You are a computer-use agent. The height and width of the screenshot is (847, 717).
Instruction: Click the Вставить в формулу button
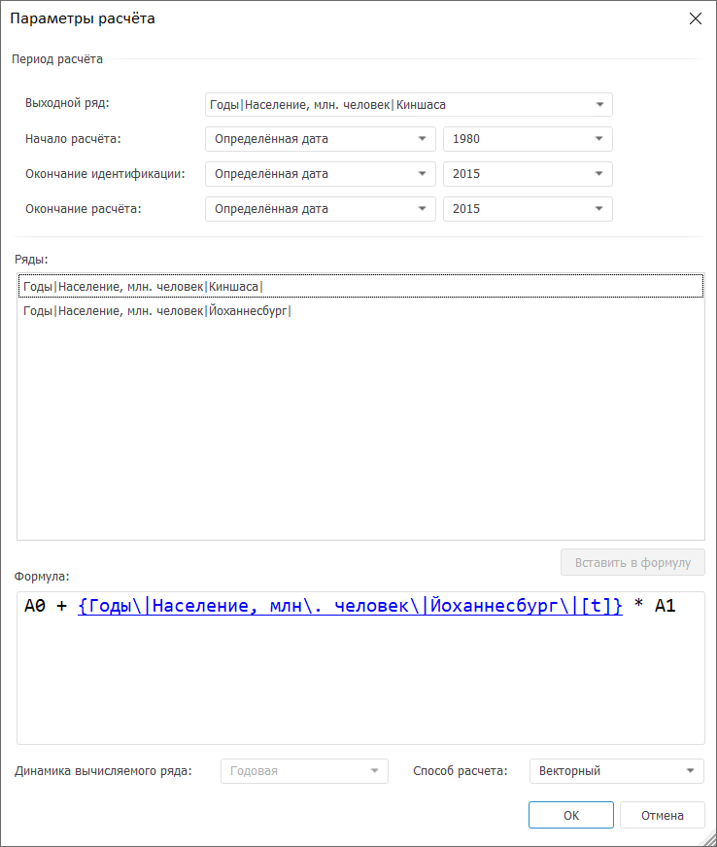point(632,562)
